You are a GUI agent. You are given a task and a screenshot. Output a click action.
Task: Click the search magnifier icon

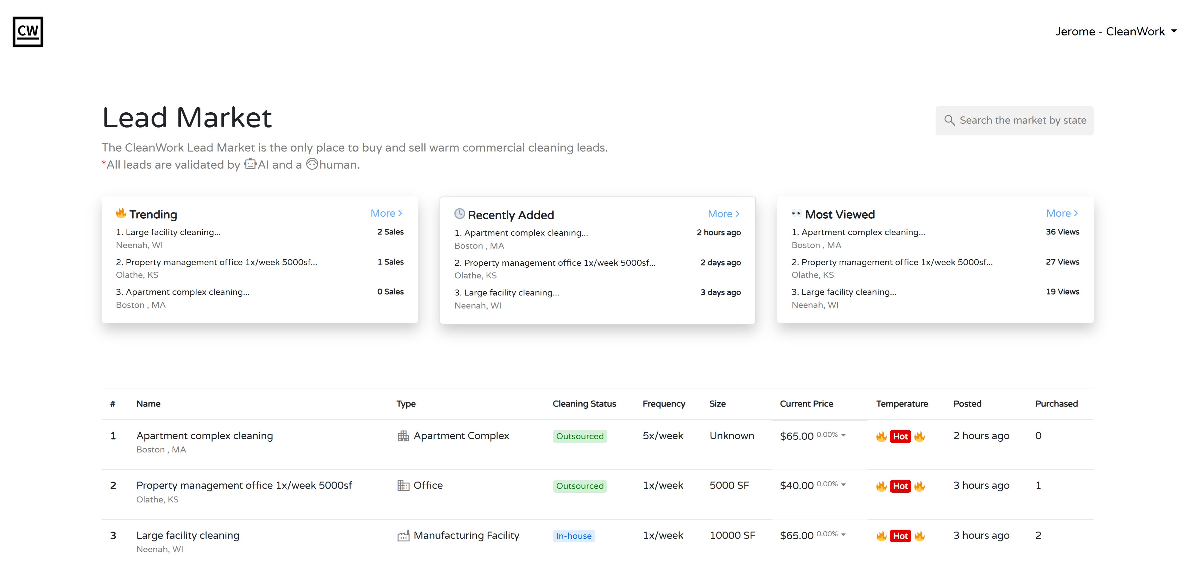(949, 121)
